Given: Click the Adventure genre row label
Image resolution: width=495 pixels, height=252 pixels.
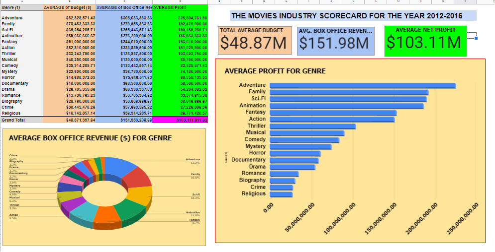Looking at the screenshot, I should point(12,18).
